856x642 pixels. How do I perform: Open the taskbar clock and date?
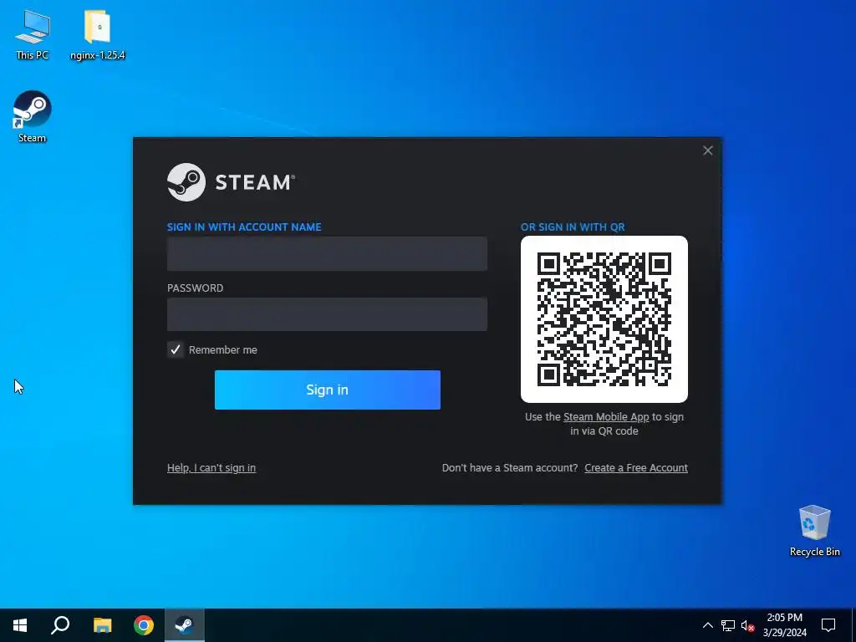click(x=784, y=625)
